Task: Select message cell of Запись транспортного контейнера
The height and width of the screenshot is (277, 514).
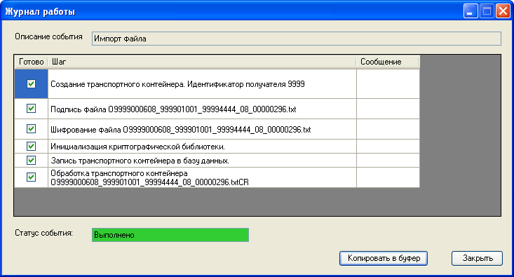Action: (x=388, y=161)
